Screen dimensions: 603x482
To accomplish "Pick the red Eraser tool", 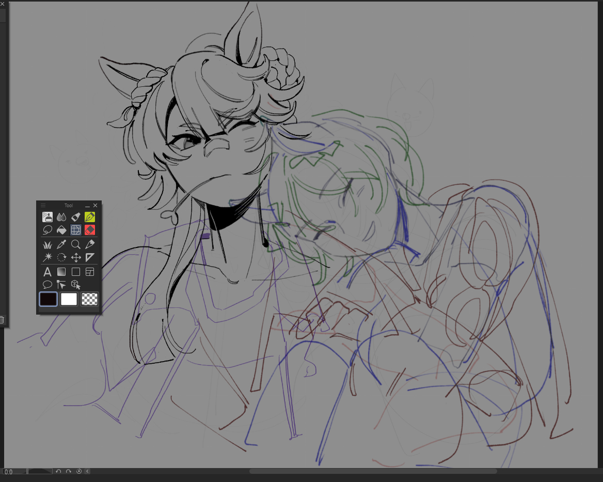I will pyautogui.click(x=90, y=230).
